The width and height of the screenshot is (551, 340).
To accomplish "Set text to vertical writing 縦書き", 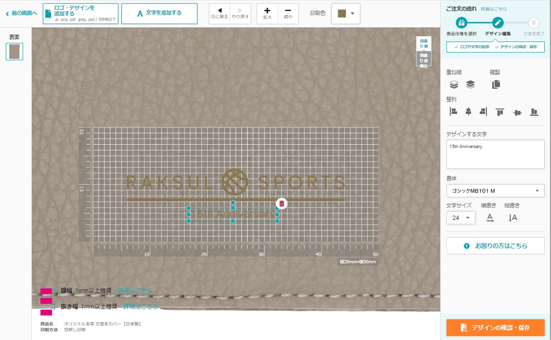I will coord(513,218).
